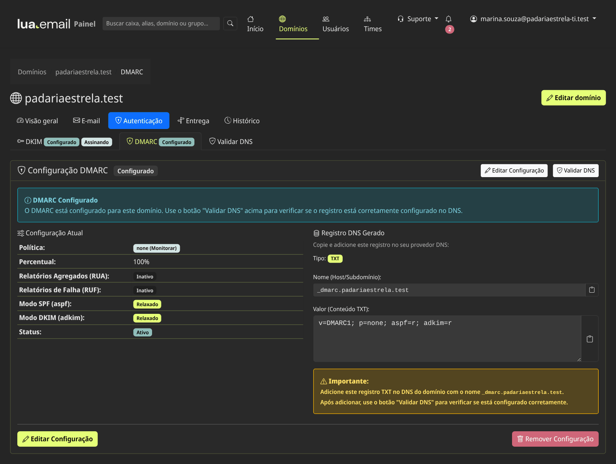The height and width of the screenshot is (464, 616).
Task: Click the search magnifier icon button
Action: tap(230, 23)
